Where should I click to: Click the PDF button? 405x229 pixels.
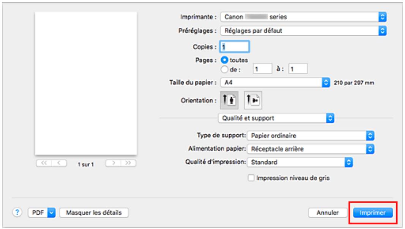[38, 213]
